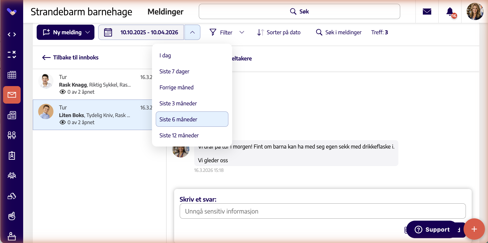This screenshot has width=488, height=243.
Task: Open the checklist icon in sidebar
Action: (x=12, y=54)
